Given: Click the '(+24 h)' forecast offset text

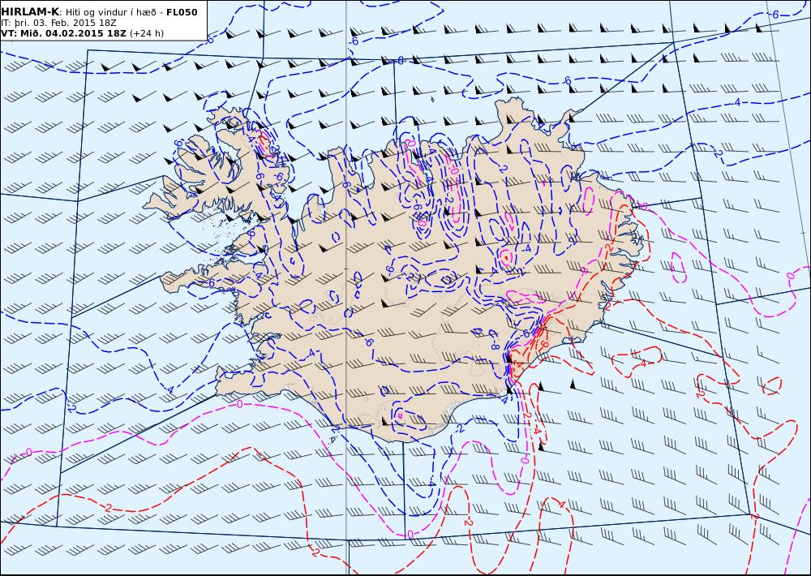Looking at the screenshot, I should [x=147, y=33].
